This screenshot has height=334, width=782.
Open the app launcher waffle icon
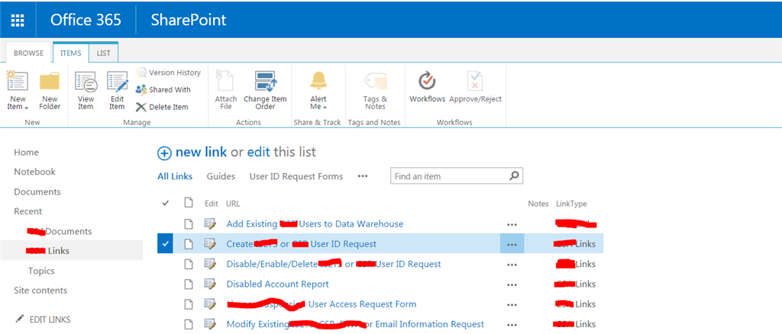click(x=18, y=20)
